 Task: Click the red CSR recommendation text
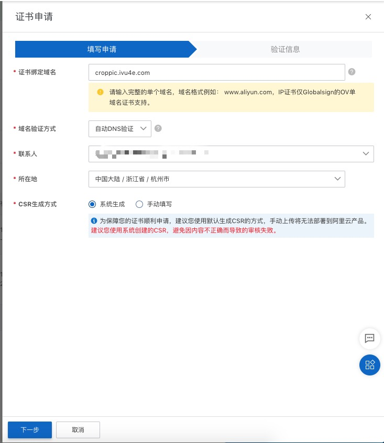tap(184, 230)
